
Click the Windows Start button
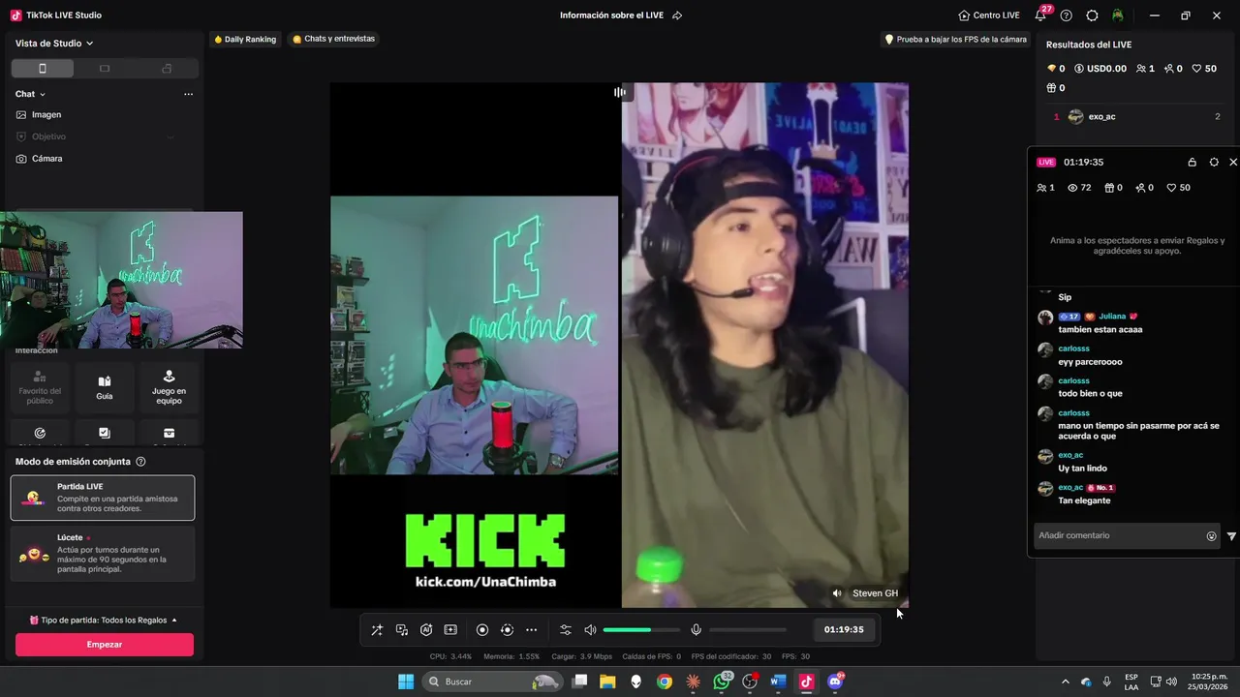405,682
